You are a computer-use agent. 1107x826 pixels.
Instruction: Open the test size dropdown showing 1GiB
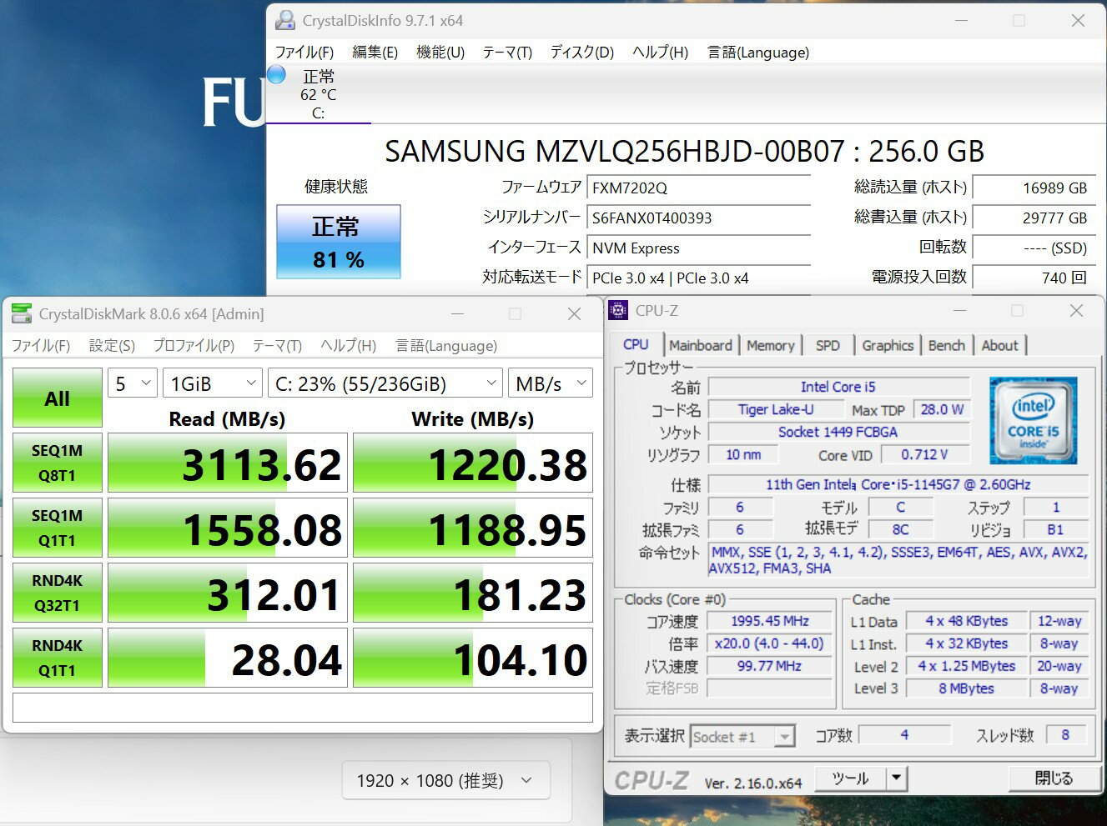point(212,383)
